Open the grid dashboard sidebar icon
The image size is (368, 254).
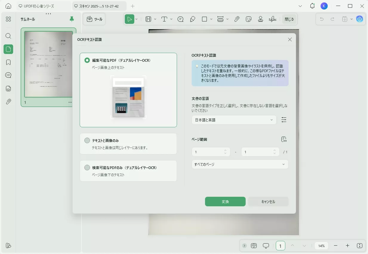click(x=8, y=19)
